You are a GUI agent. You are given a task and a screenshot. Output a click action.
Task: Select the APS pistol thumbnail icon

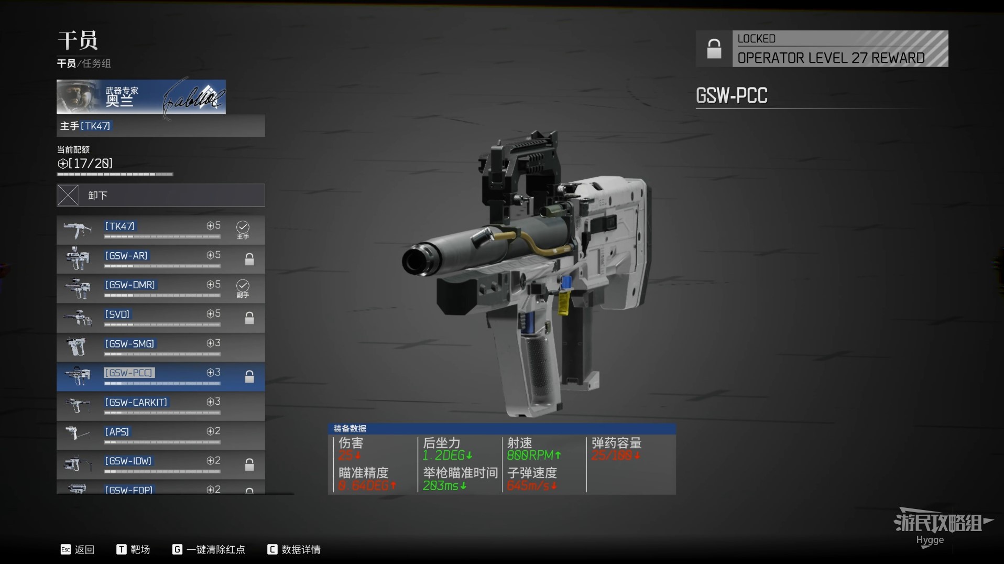pyautogui.click(x=77, y=434)
